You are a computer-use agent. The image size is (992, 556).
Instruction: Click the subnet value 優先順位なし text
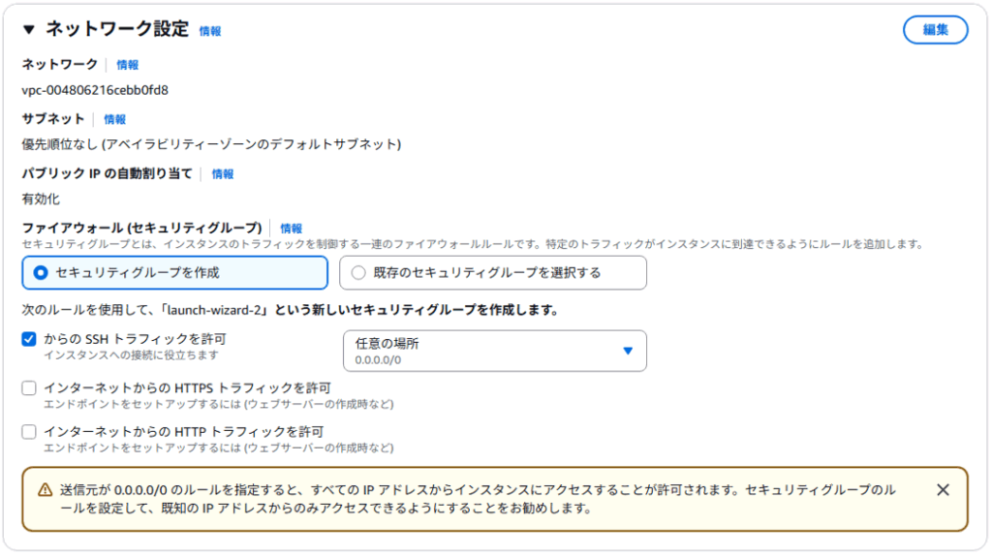[211, 144]
